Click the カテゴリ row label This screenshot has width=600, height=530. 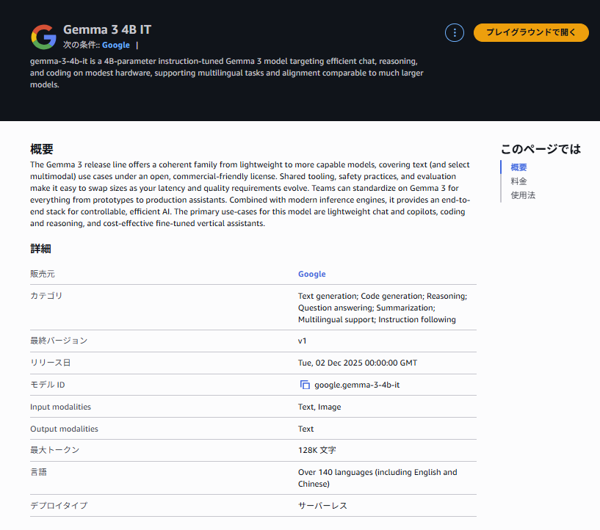click(46, 296)
